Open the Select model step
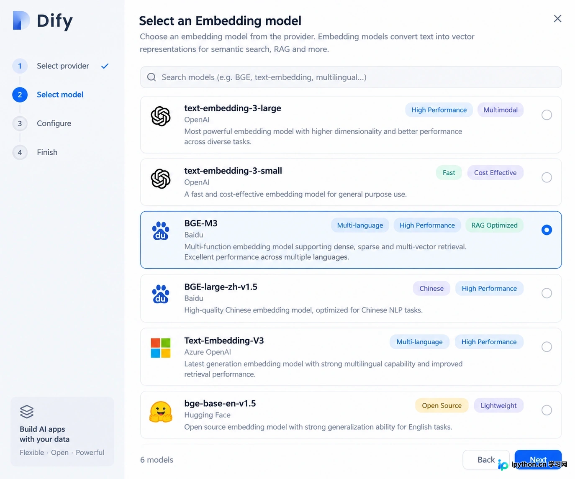Viewport: 575px width, 479px height. (60, 95)
